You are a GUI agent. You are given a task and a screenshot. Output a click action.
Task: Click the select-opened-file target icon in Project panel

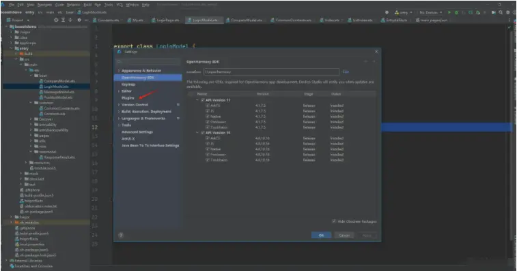[56, 20]
